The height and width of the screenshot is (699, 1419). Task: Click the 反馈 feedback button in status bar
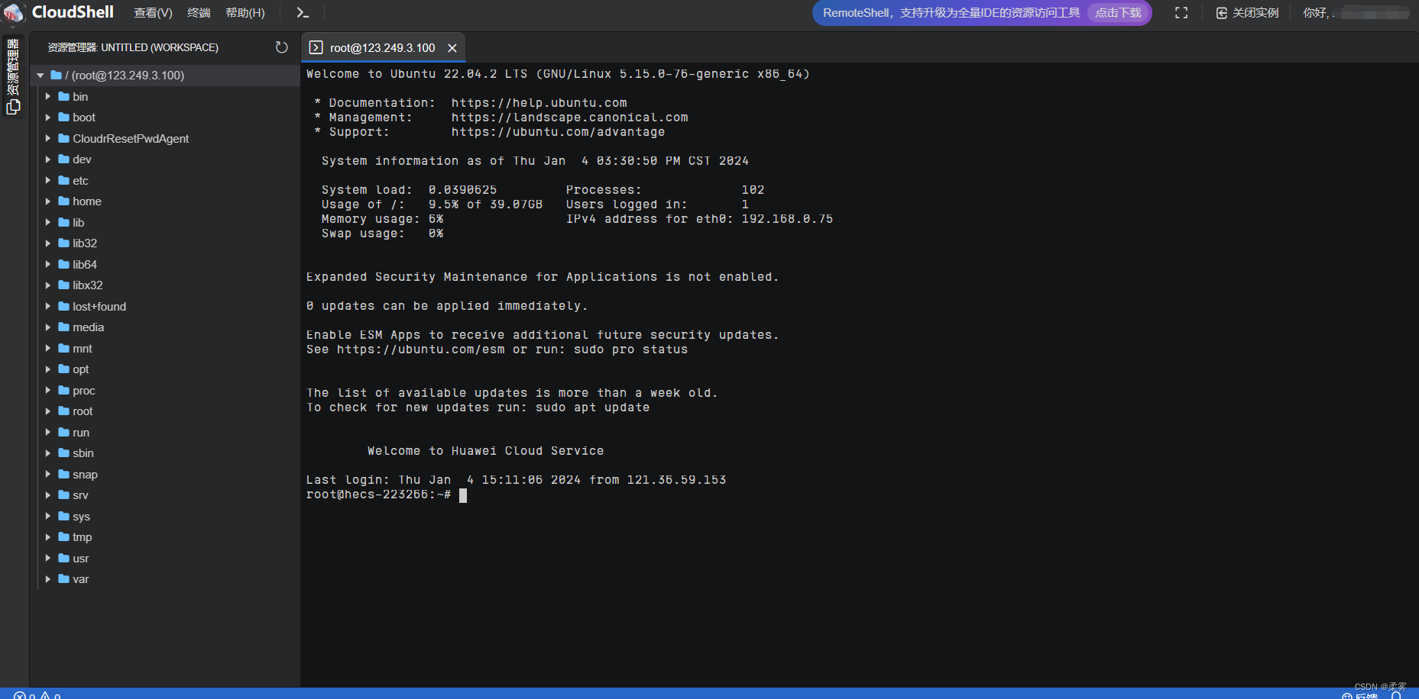pyautogui.click(x=1360, y=695)
